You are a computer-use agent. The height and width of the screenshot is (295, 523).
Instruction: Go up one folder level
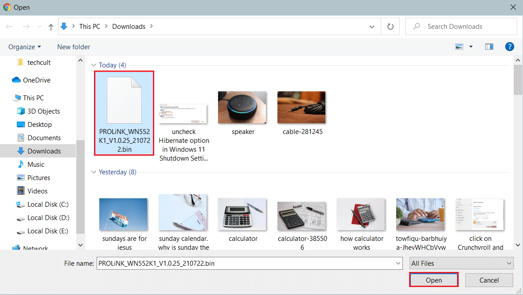pyautogui.click(x=51, y=27)
